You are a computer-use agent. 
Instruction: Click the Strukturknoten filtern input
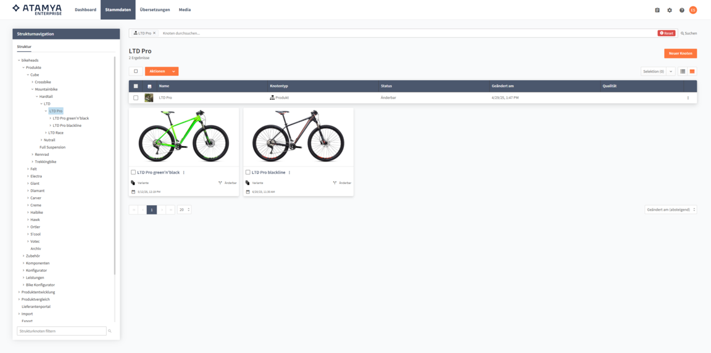pos(61,331)
